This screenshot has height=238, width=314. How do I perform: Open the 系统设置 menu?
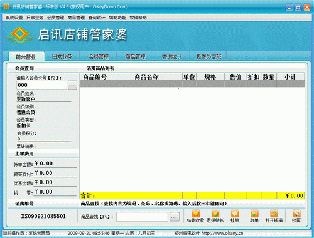pyautogui.click(x=14, y=18)
